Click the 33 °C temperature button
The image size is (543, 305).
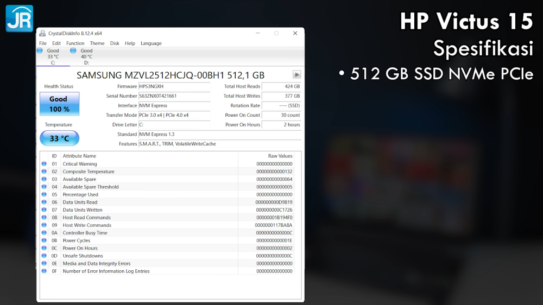(x=59, y=138)
